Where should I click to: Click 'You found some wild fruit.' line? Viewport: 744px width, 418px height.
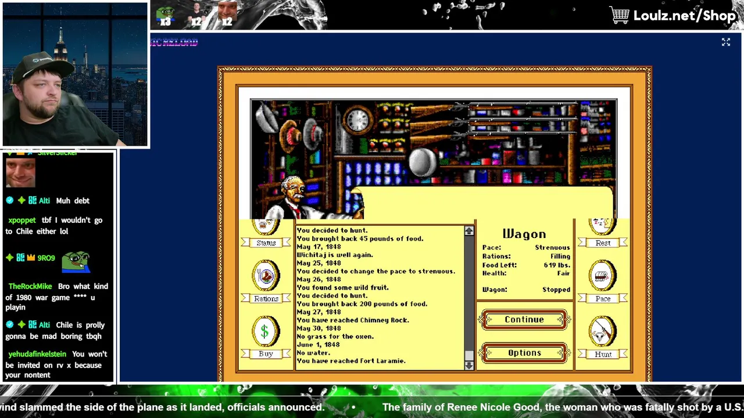click(x=342, y=287)
